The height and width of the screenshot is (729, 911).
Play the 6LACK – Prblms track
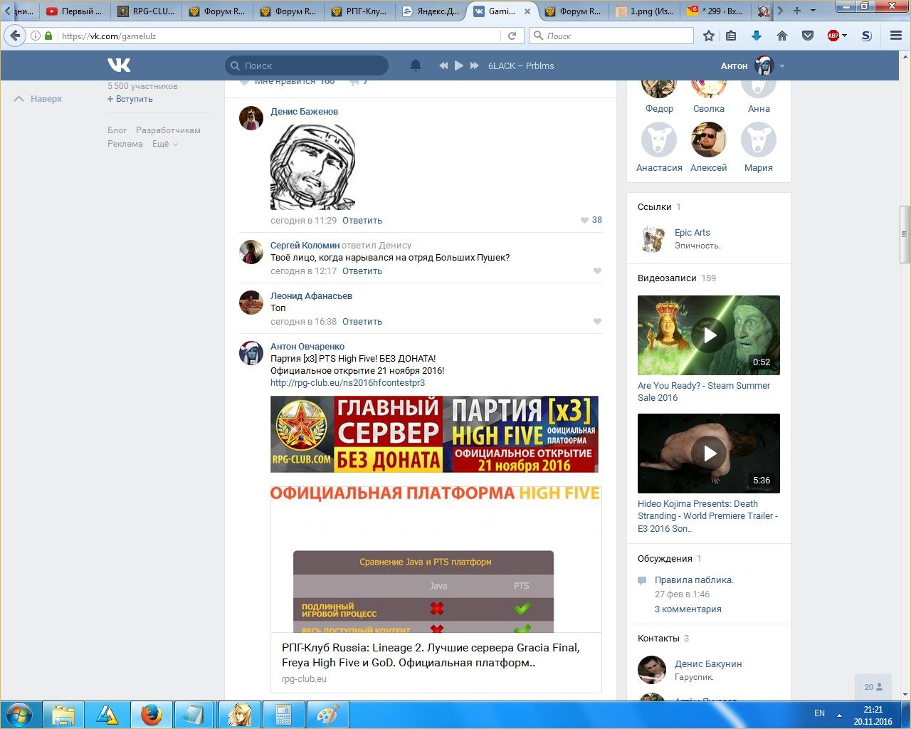[459, 65]
